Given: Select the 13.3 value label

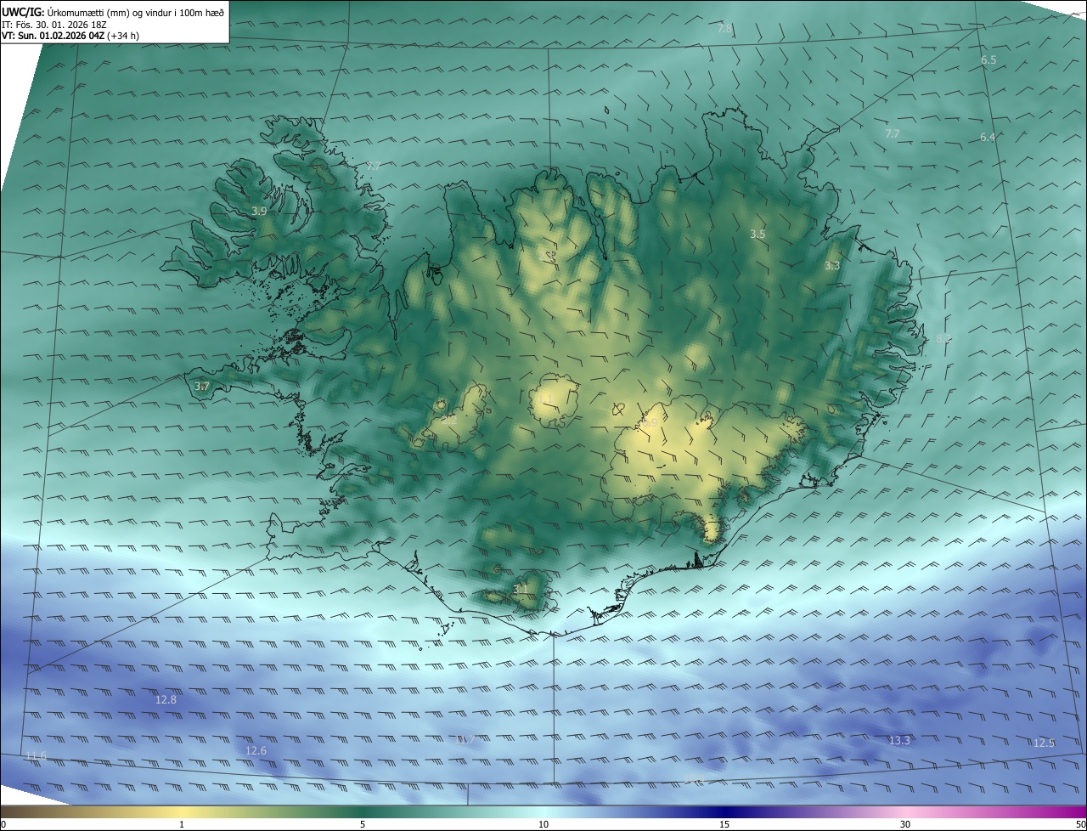Looking at the screenshot, I should click(x=899, y=741).
